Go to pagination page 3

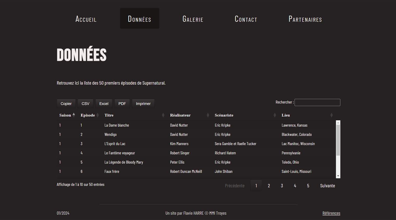pyautogui.click(x=282, y=186)
